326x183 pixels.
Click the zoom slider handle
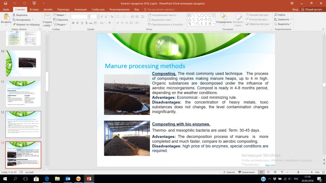298,172
